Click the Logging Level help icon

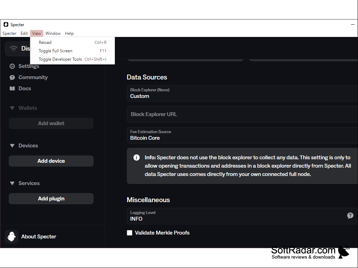[x=350, y=216]
